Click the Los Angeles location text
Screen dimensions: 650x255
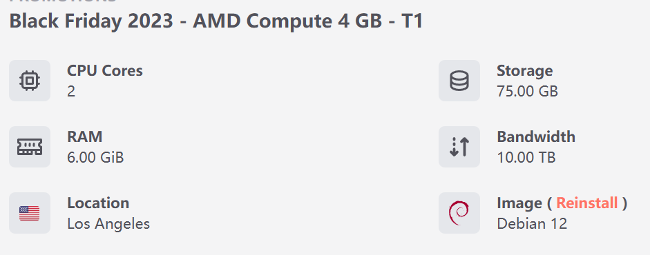coord(108,223)
